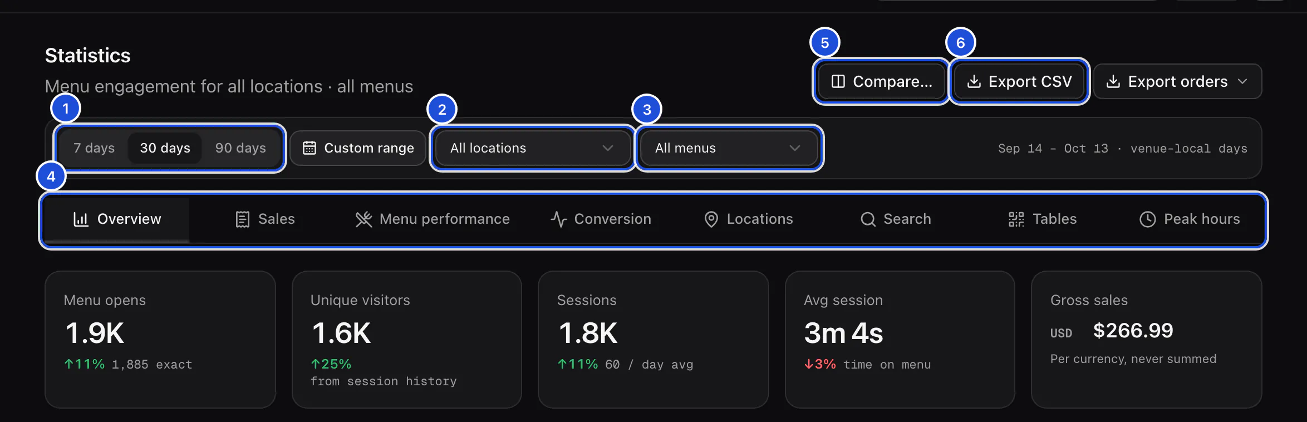Image resolution: width=1307 pixels, height=422 pixels.
Task: Click the calendar icon in Custom range
Action: [x=309, y=148]
